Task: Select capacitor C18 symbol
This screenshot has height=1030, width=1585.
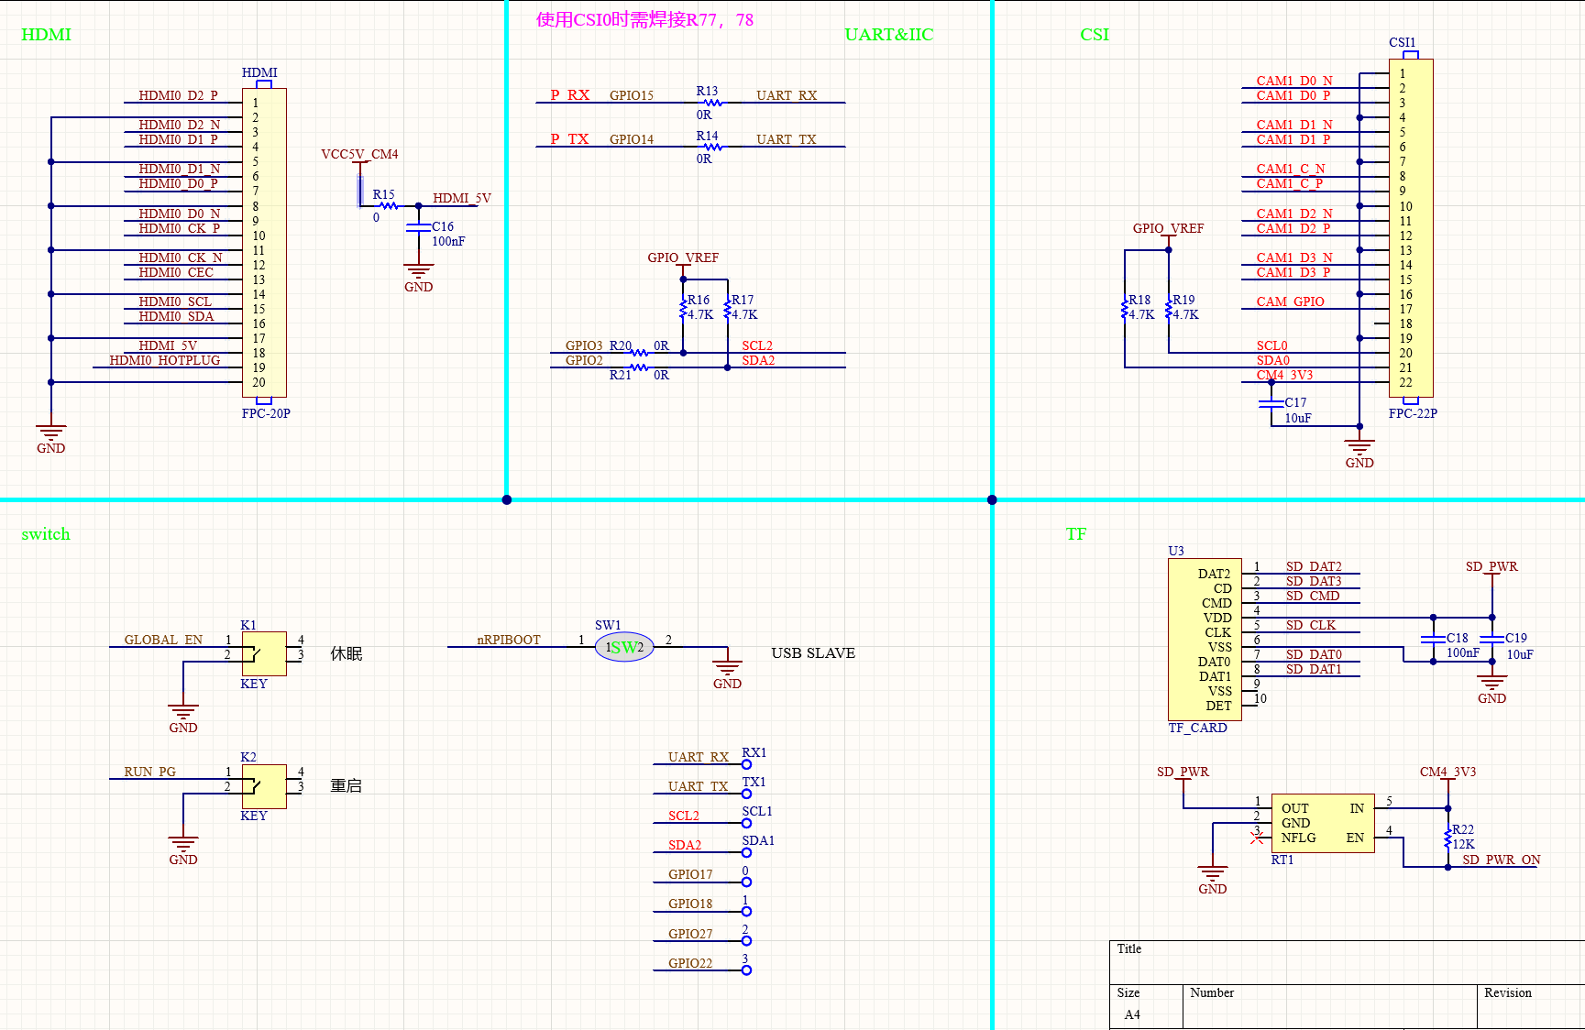Action: point(1433,639)
